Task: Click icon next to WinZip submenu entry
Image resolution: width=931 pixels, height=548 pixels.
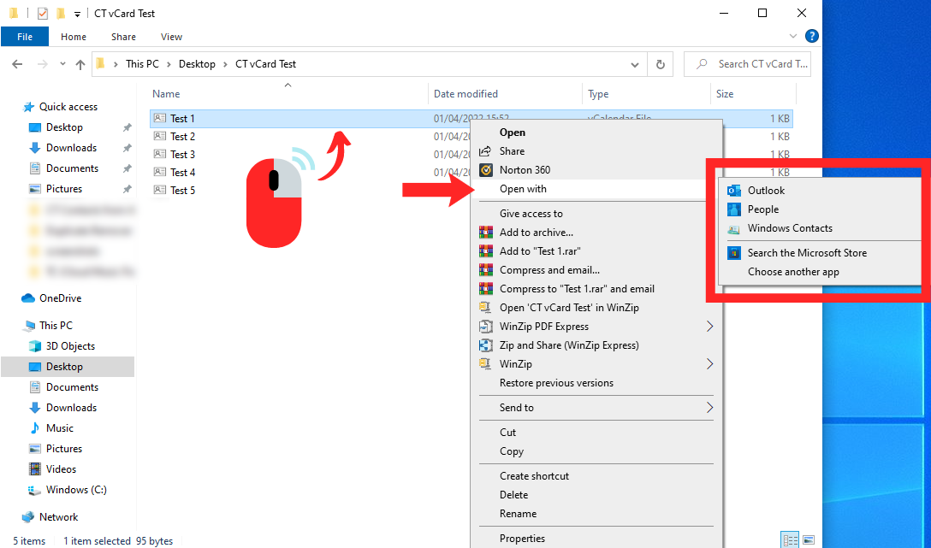Action: 486,364
